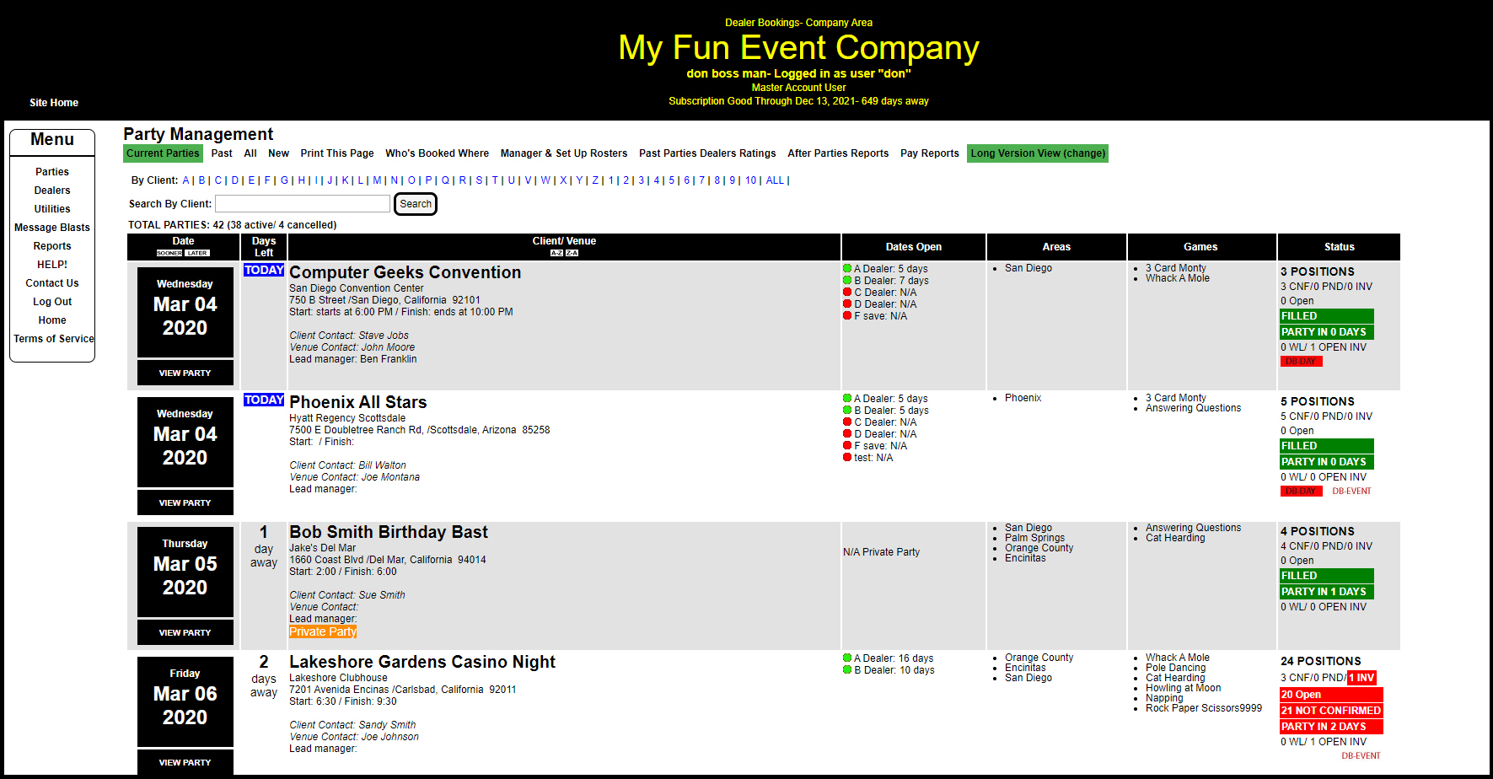The image size is (1493, 779).
Task: Sort Client/Venue column Z-A
Action: point(572,253)
